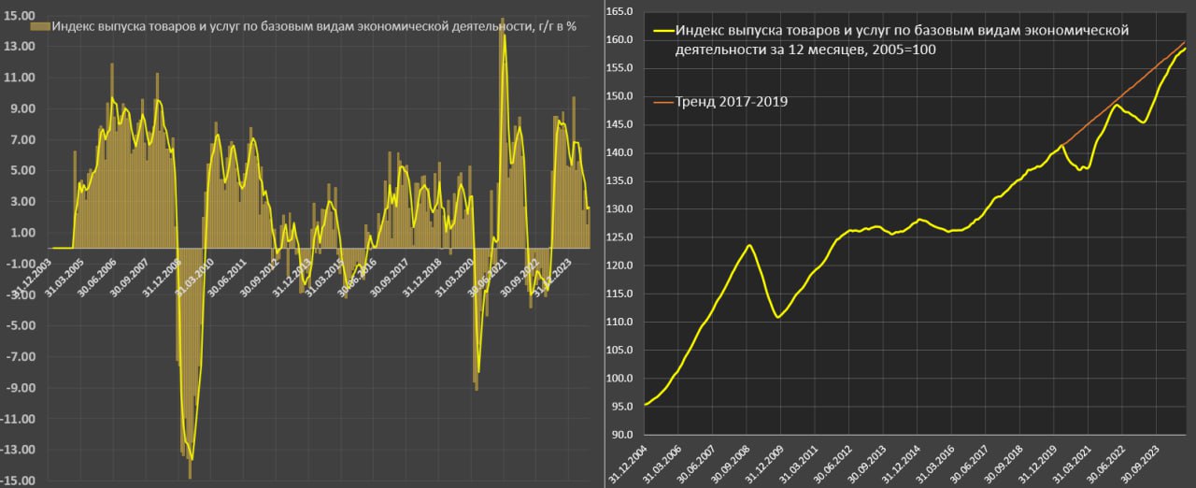The width and height of the screenshot is (1196, 488).
Task: Select left chart legend text ending г/г в %
Action: (x=314, y=26)
